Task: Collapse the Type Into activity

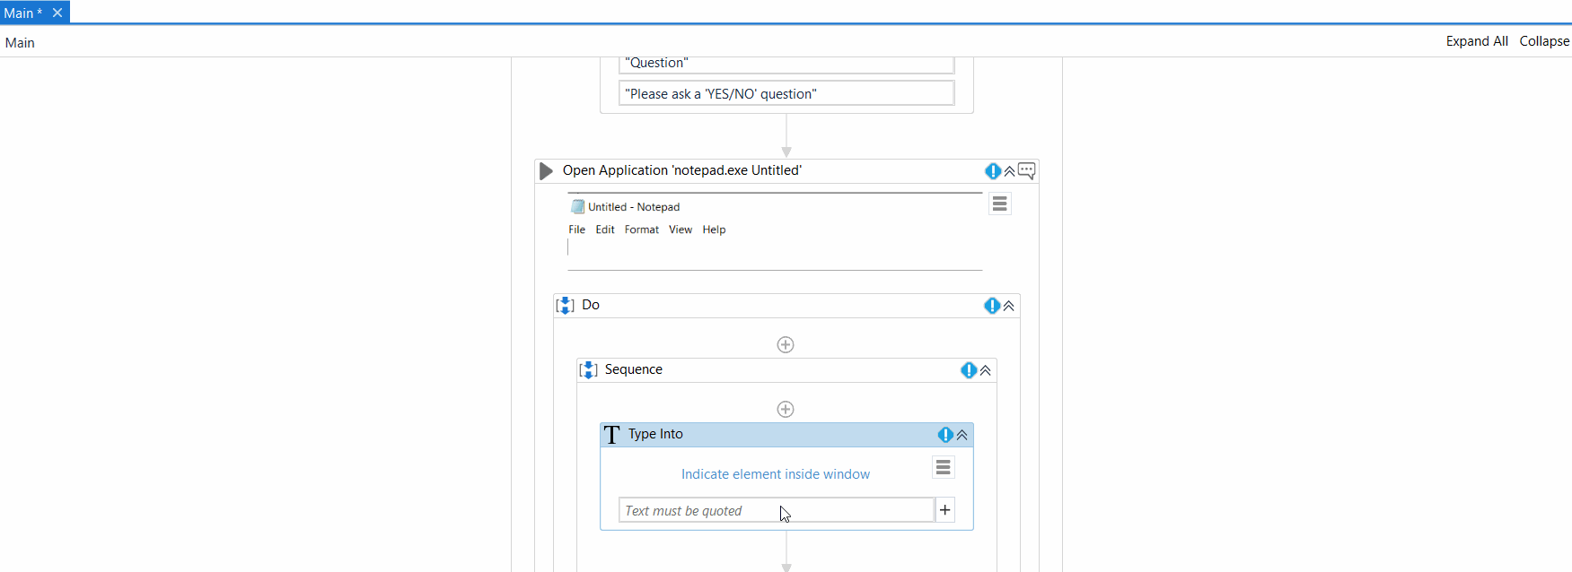Action: pyautogui.click(x=962, y=434)
